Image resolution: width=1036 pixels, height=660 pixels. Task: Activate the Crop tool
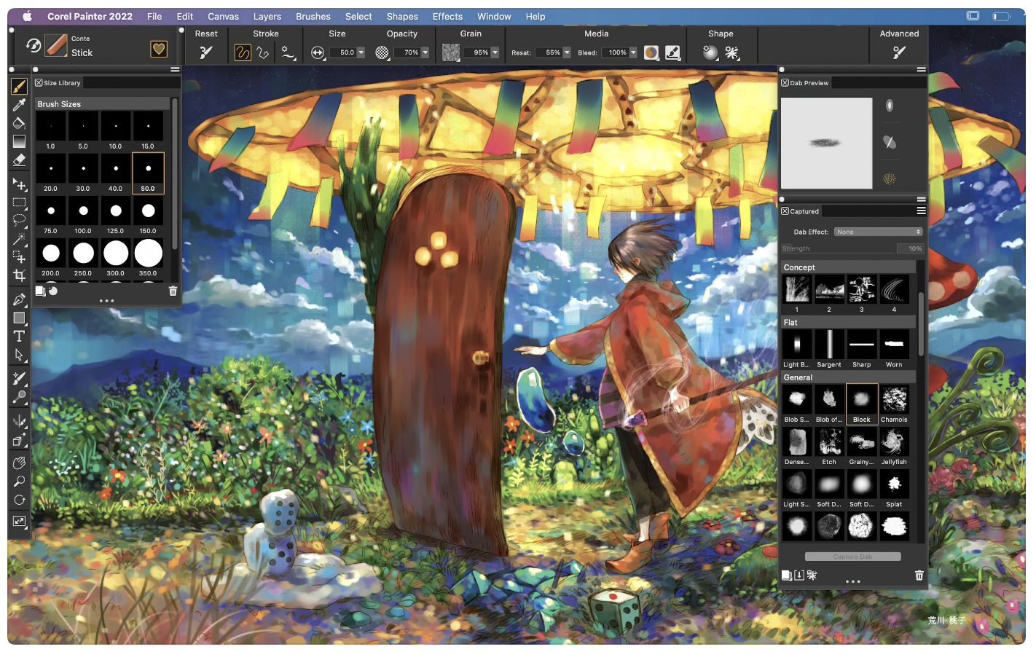tap(20, 275)
